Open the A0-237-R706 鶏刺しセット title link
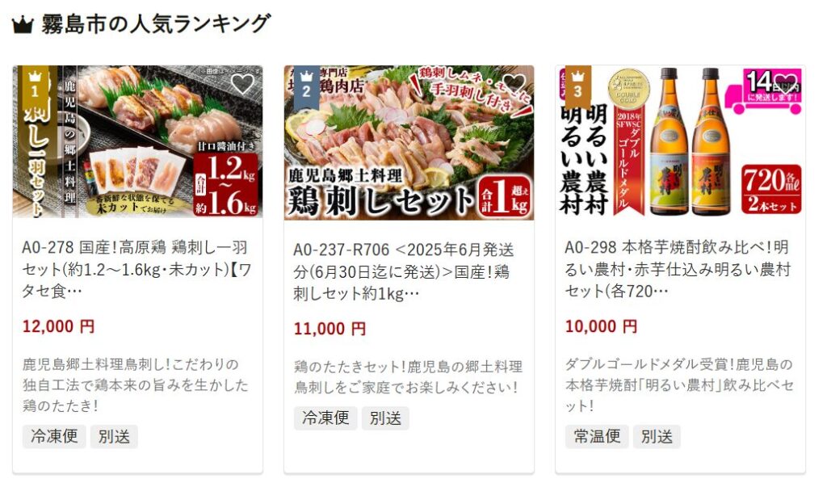The image size is (827, 483). tap(404, 271)
